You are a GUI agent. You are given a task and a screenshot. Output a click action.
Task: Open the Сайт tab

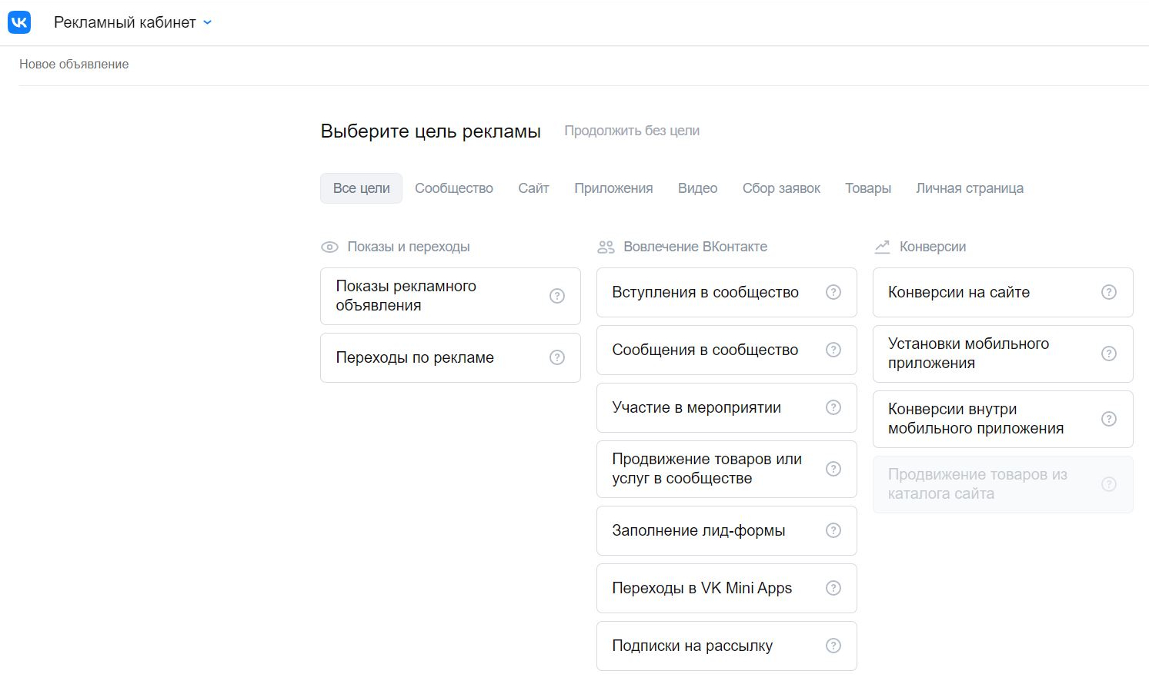tap(533, 188)
